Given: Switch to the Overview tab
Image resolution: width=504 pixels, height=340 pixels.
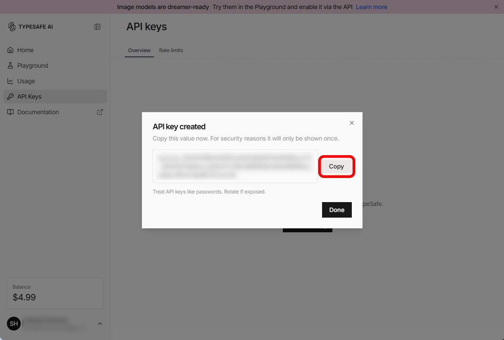Looking at the screenshot, I should tap(139, 50).
